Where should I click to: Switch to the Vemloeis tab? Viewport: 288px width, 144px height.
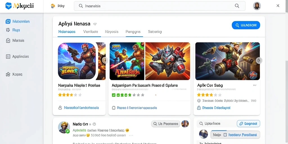click(90, 31)
